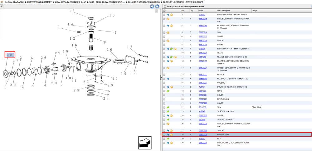312x151 pixels.
Task: Click the box icon for SPACER Ref 3
Action: [x=168, y=19]
